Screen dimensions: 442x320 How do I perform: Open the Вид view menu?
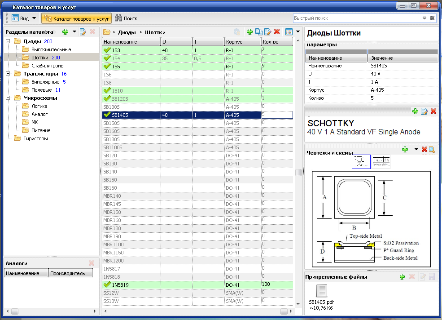point(24,18)
